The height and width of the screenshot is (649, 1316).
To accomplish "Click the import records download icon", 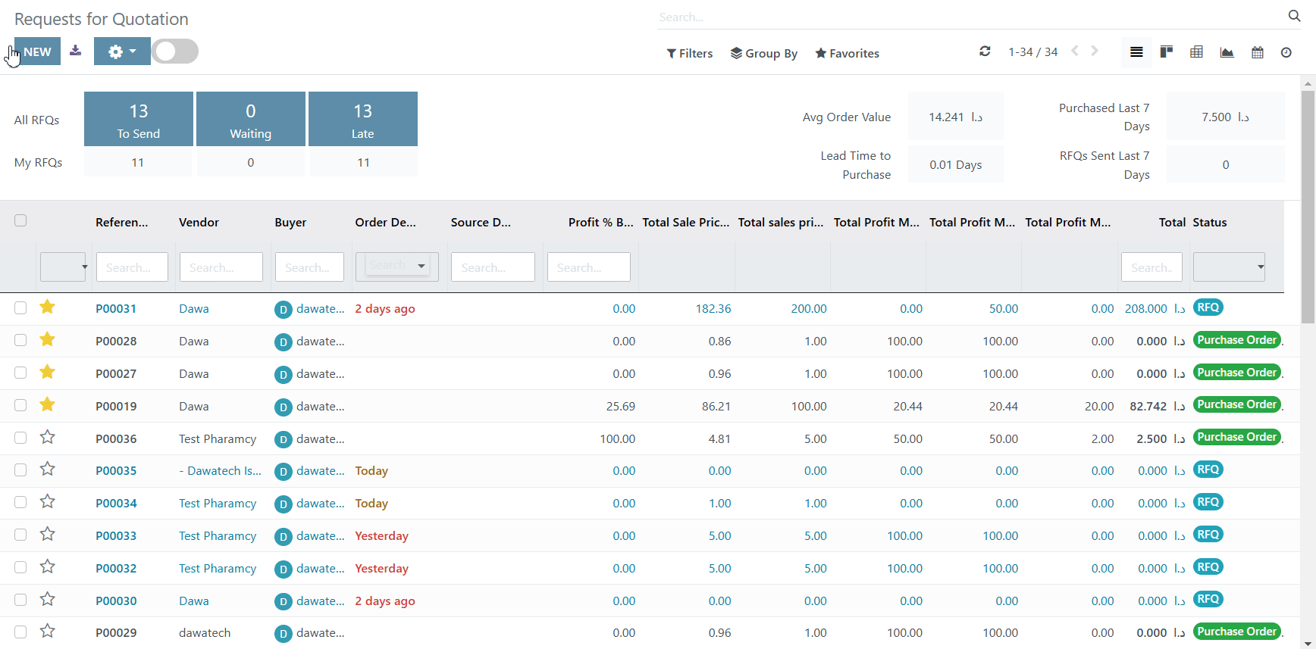I will tap(75, 51).
